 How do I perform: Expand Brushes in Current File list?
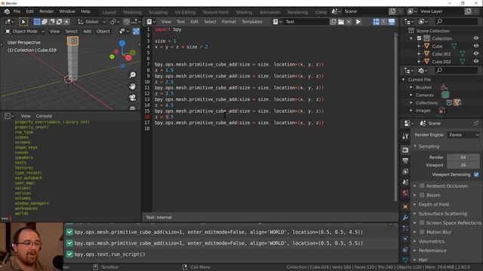click(x=411, y=87)
